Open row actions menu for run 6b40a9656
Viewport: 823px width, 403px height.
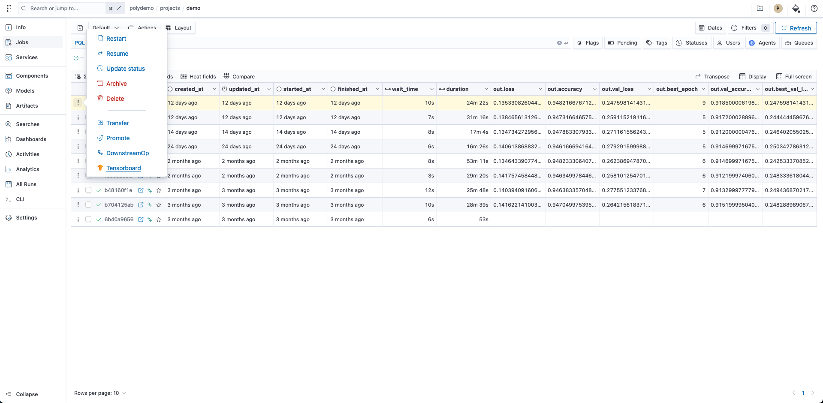tap(78, 220)
